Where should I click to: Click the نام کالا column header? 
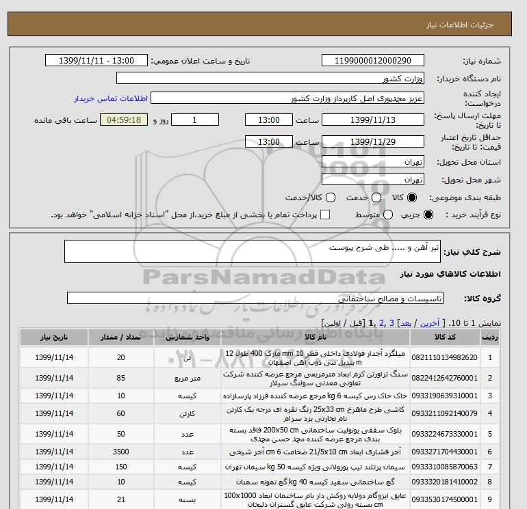pos(316,338)
